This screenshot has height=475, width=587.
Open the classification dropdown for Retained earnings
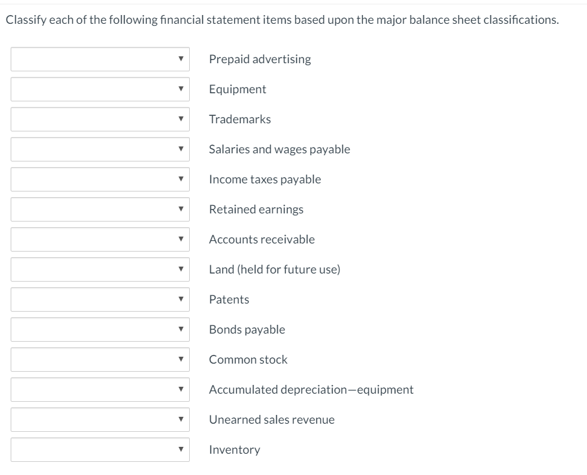(100, 209)
